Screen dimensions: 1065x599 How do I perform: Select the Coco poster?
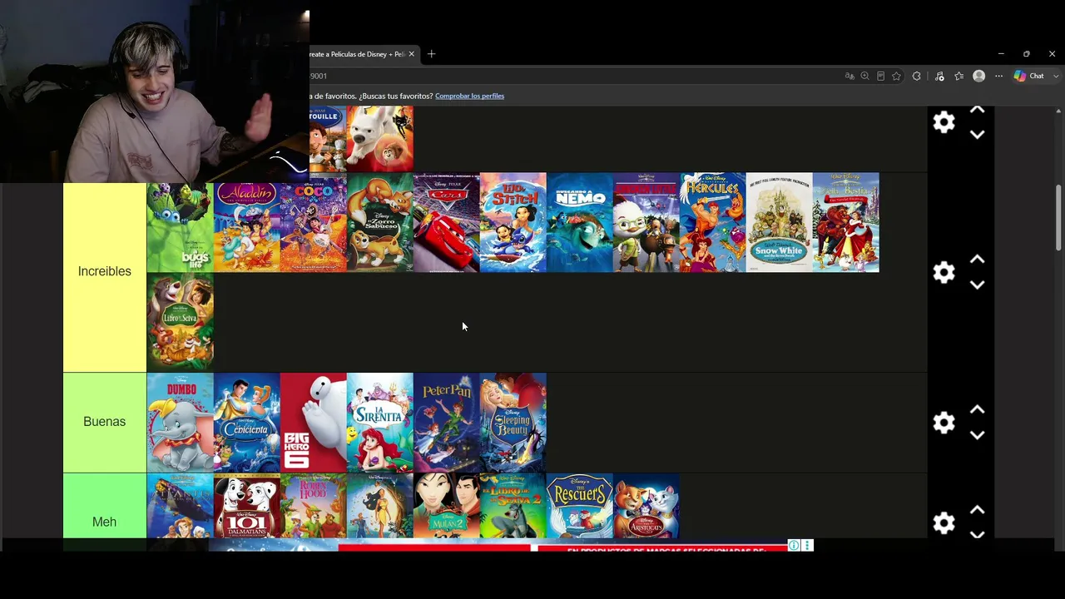click(x=313, y=225)
